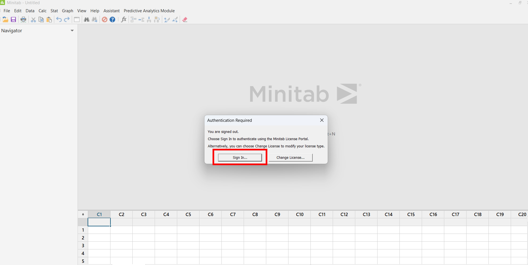Screen dimensions: 528x265
Task: Select worksheet row header 1
Action: pyautogui.click(x=83, y=230)
